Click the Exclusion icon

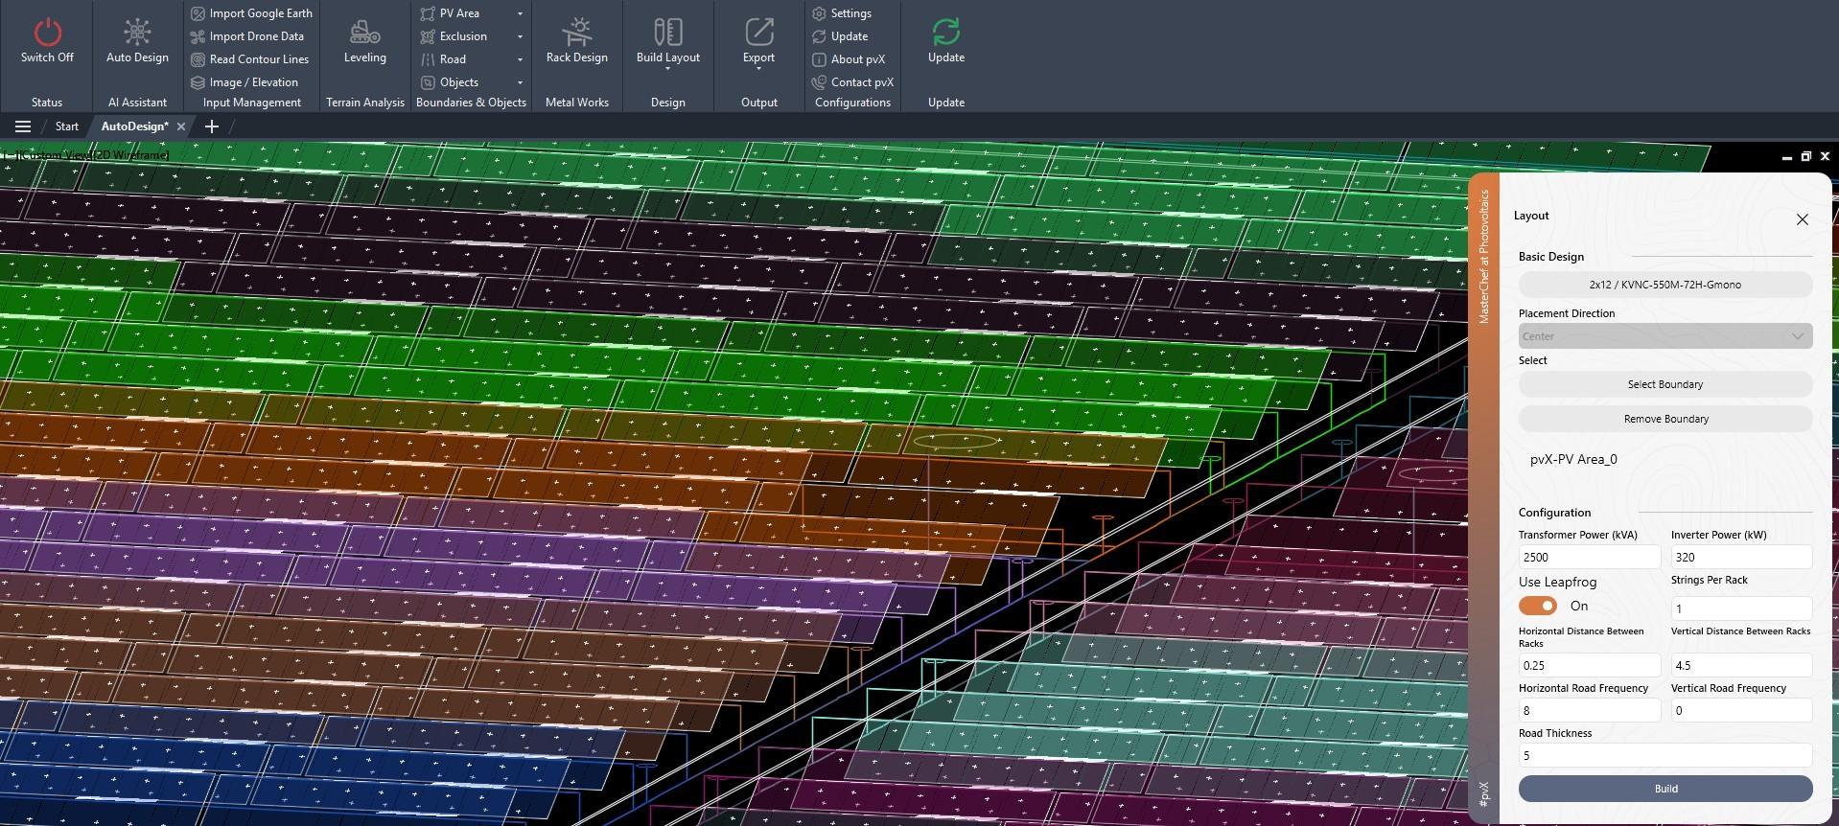[428, 36]
